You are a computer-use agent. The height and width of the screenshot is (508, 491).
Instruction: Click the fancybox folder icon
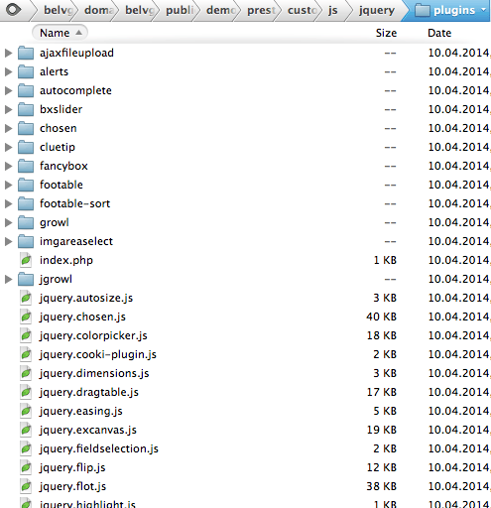[26, 166]
